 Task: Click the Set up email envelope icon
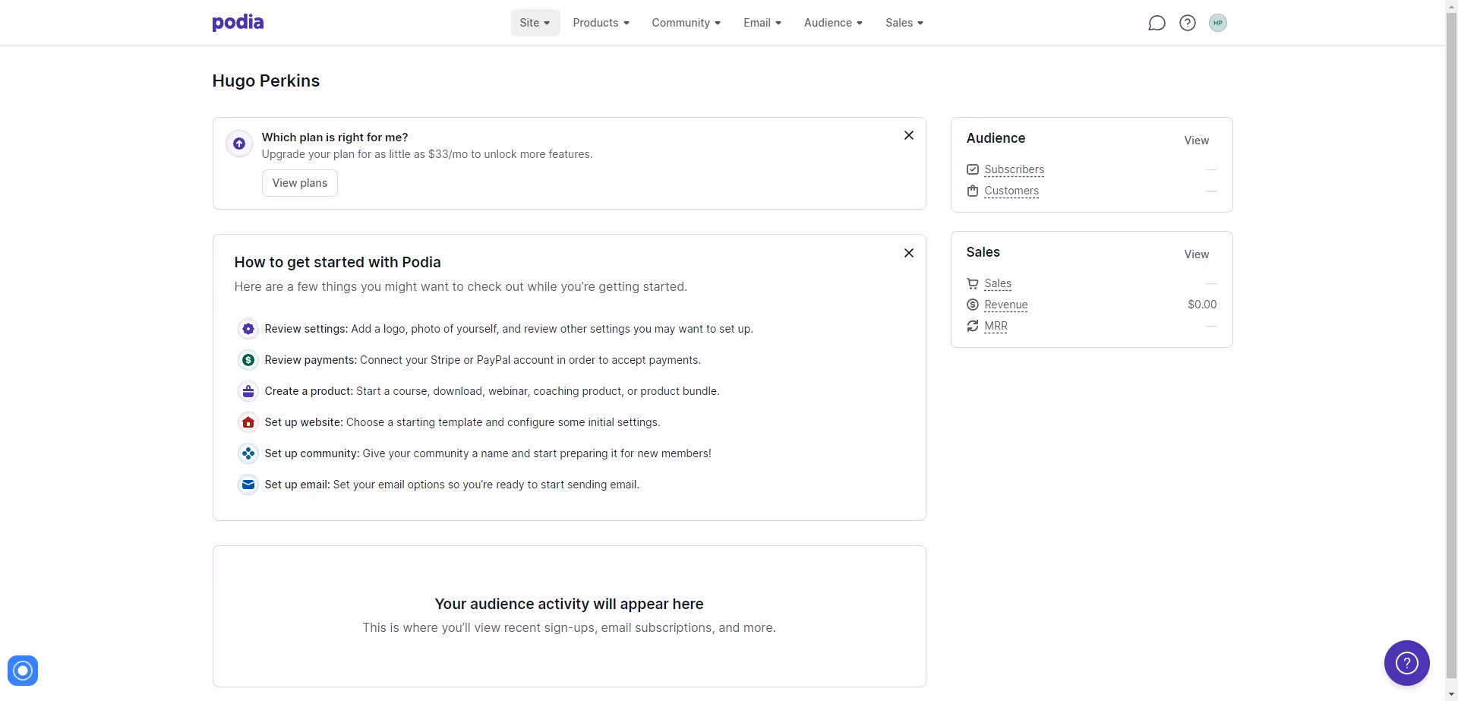248,485
